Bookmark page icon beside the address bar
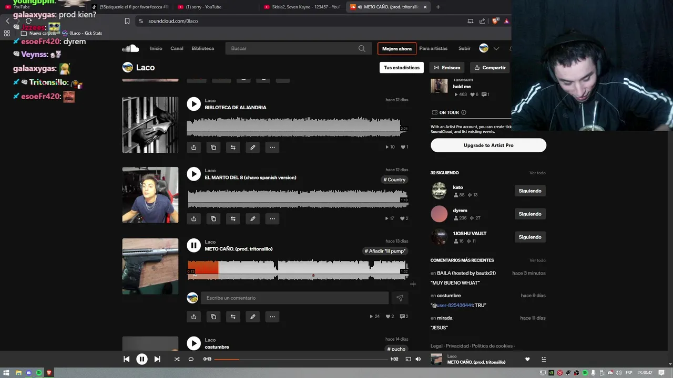Screen dimensions: 673x378 127,21
